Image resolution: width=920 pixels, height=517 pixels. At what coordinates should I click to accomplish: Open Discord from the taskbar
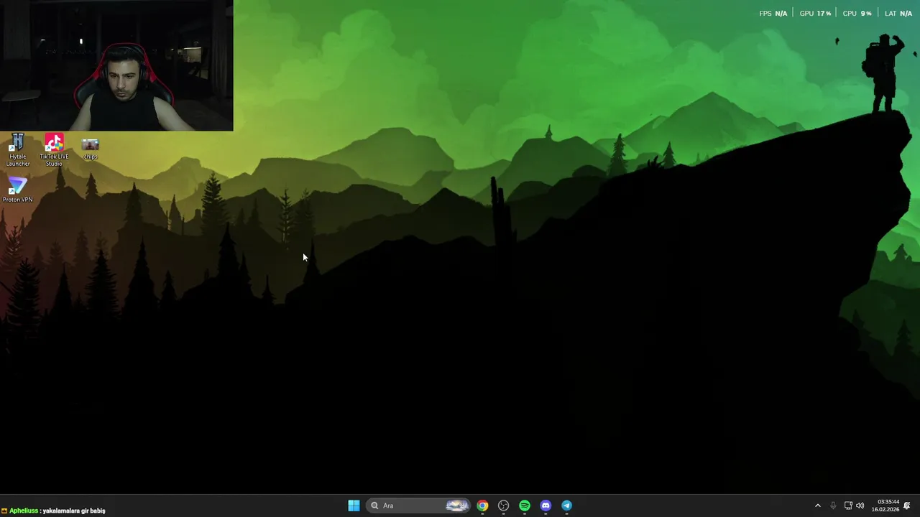(x=546, y=506)
